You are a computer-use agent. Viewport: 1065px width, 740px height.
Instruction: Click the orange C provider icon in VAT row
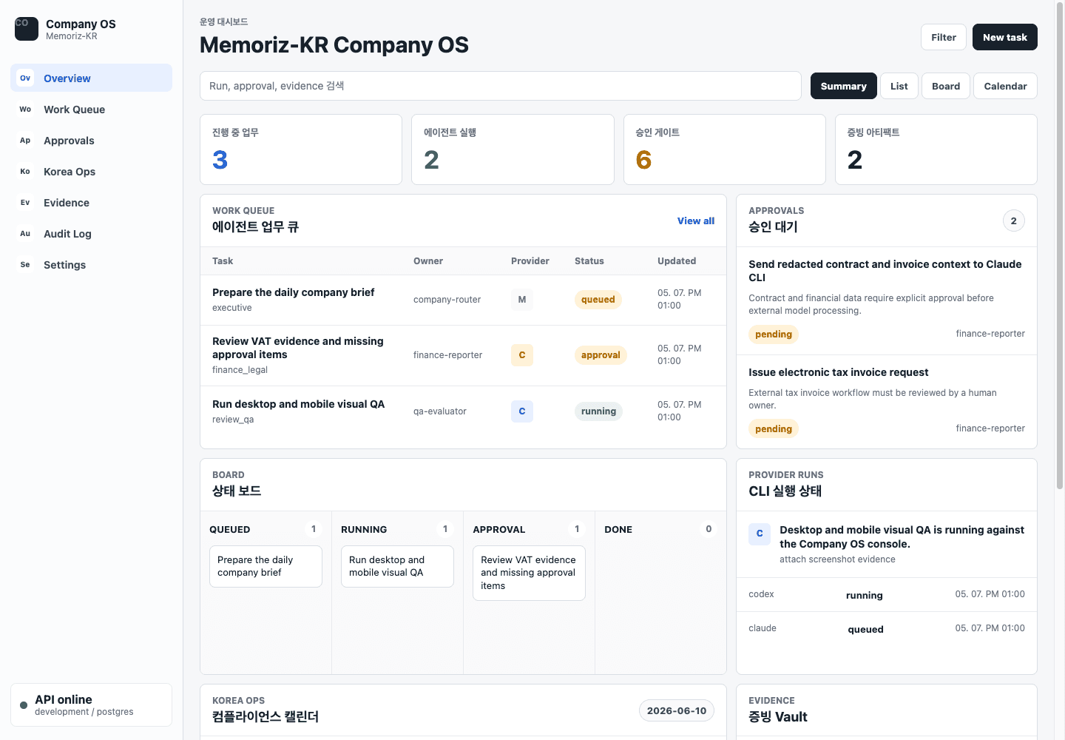[x=522, y=355]
